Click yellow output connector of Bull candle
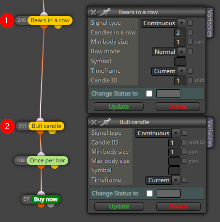This screenshot has height=222, width=220. (x=52, y=132)
